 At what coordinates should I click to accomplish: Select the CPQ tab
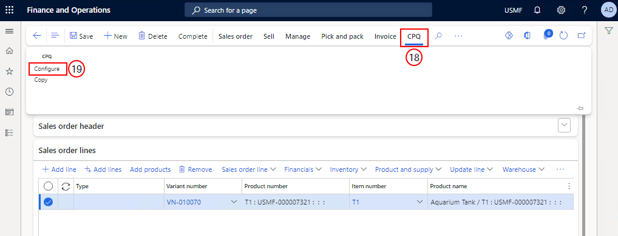(414, 36)
